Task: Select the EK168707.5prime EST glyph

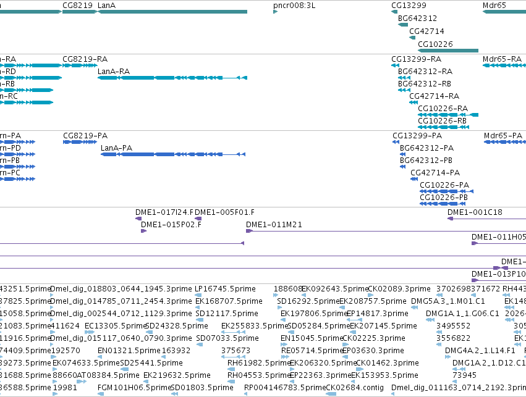Action: (199, 307)
